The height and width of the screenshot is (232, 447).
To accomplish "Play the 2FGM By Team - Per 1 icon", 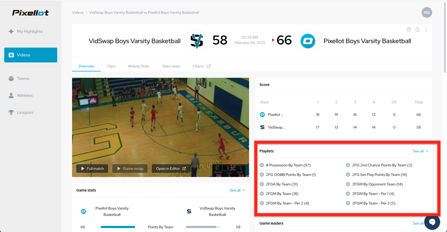I will (348, 194).
